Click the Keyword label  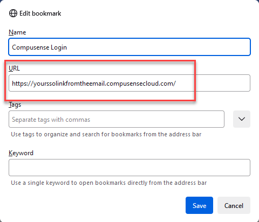click(x=21, y=153)
